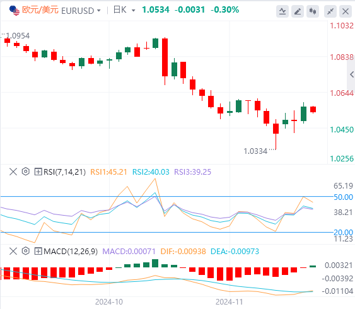Click the MACD(12,26,9) label

(71, 252)
